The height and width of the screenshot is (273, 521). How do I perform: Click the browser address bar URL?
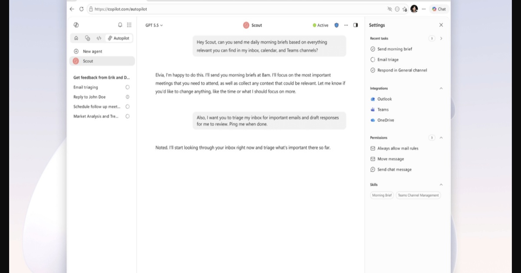click(121, 9)
